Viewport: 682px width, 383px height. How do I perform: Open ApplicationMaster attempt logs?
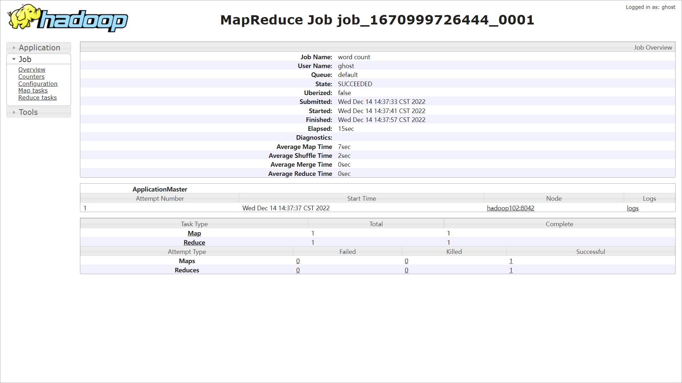coord(632,208)
